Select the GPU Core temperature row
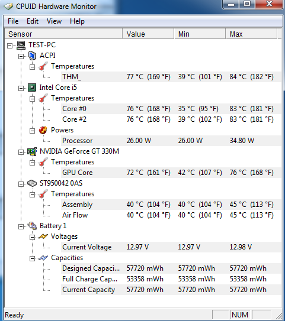Viewport: 285px width, 321px height. tap(171, 173)
